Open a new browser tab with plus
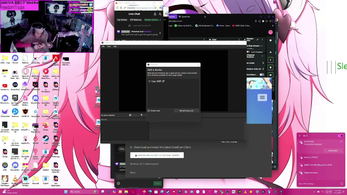 [205, 17]
